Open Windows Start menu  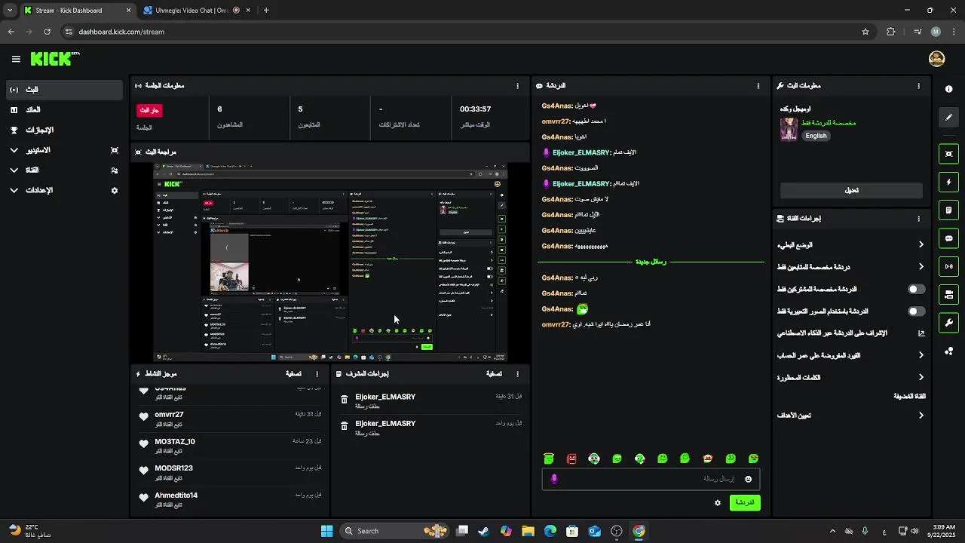[x=326, y=531]
